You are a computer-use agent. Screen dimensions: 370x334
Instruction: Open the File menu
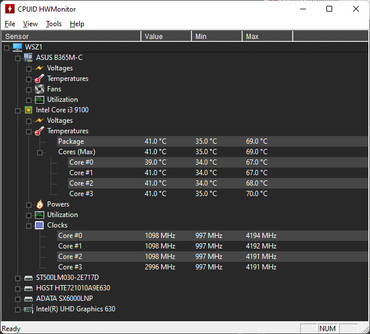[10, 24]
